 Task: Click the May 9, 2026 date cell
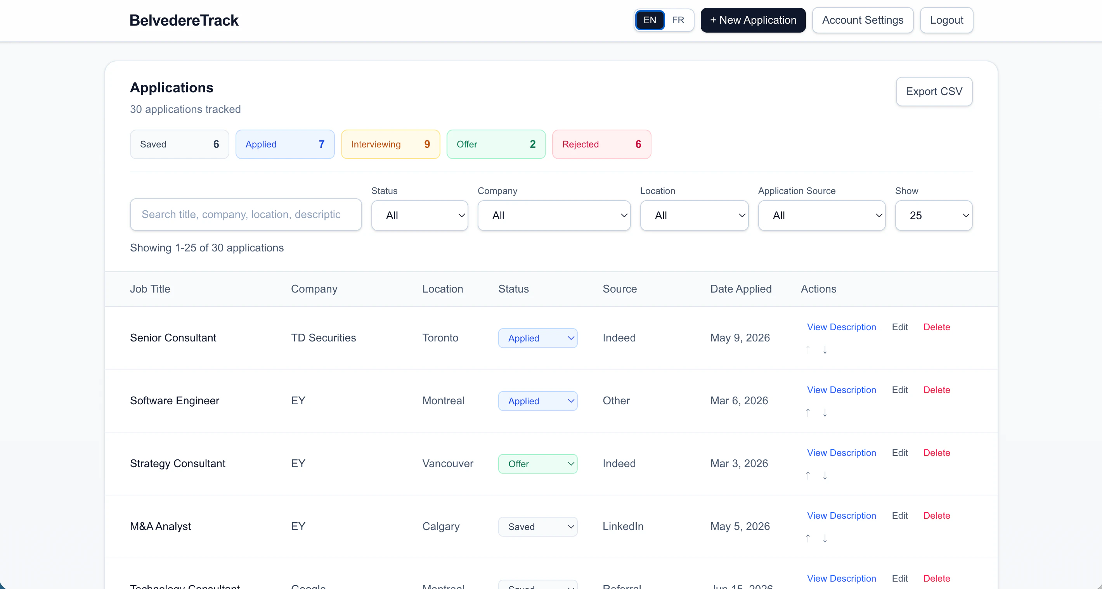[x=740, y=338]
